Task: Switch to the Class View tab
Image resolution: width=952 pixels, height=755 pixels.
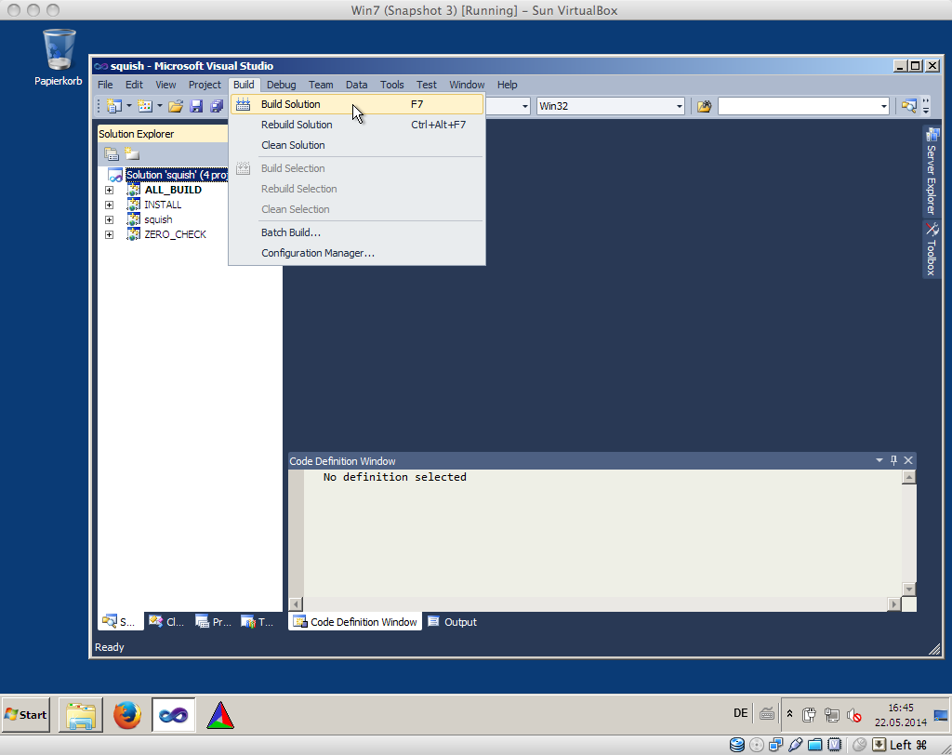Action: [166, 622]
